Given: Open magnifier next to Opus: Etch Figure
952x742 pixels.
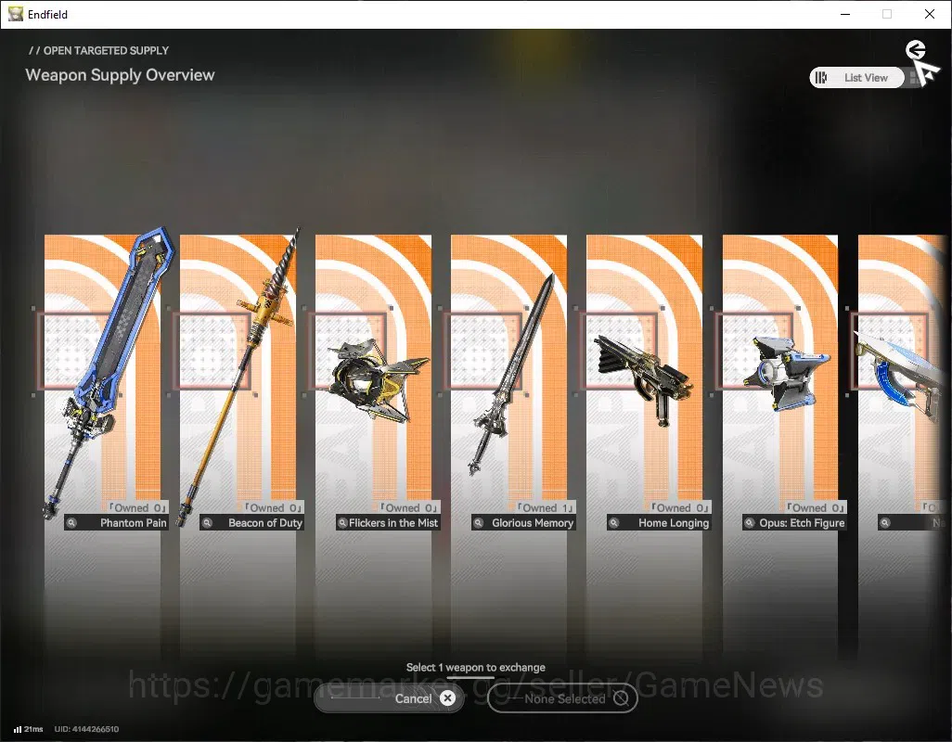Looking at the screenshot, I should click(x=750, y=523).
